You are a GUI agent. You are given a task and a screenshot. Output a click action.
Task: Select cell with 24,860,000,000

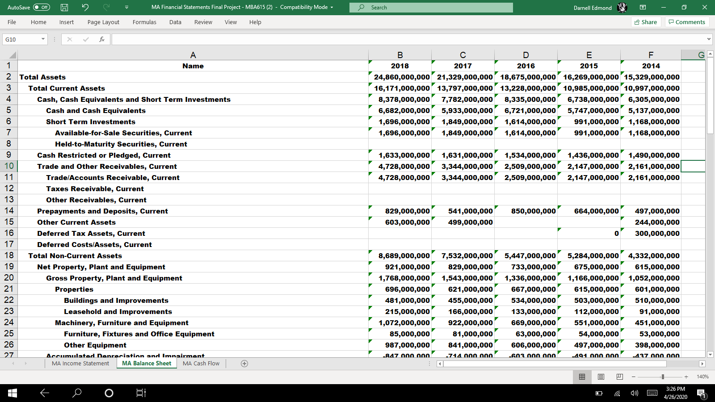click(400, 77)
